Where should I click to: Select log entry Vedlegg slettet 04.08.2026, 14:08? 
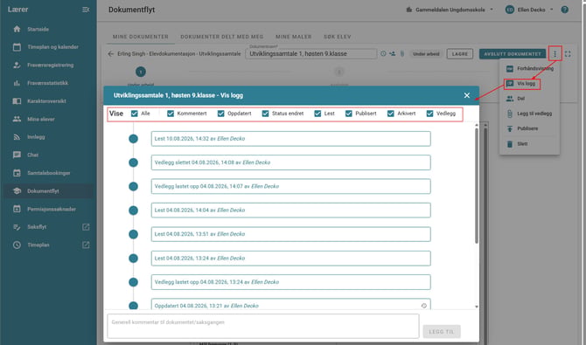coord(290,162)
